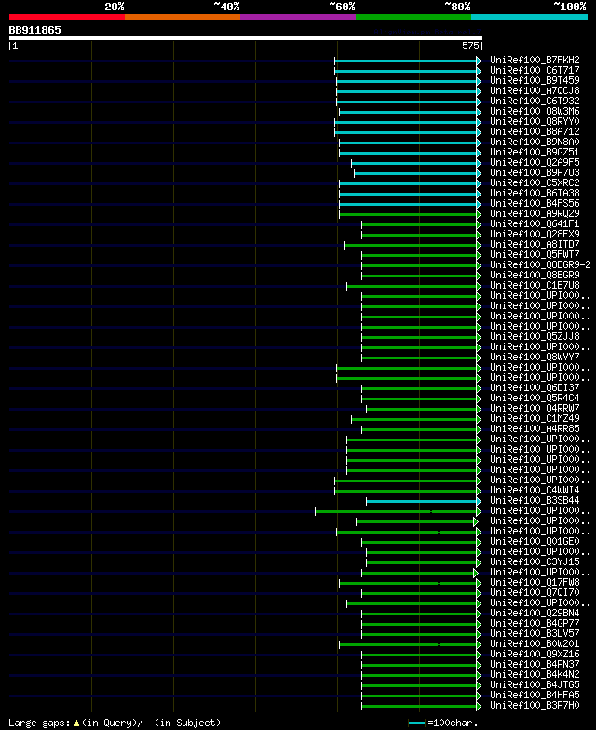Open hit UniRef100_Q8W3M6

coord(535,112)
